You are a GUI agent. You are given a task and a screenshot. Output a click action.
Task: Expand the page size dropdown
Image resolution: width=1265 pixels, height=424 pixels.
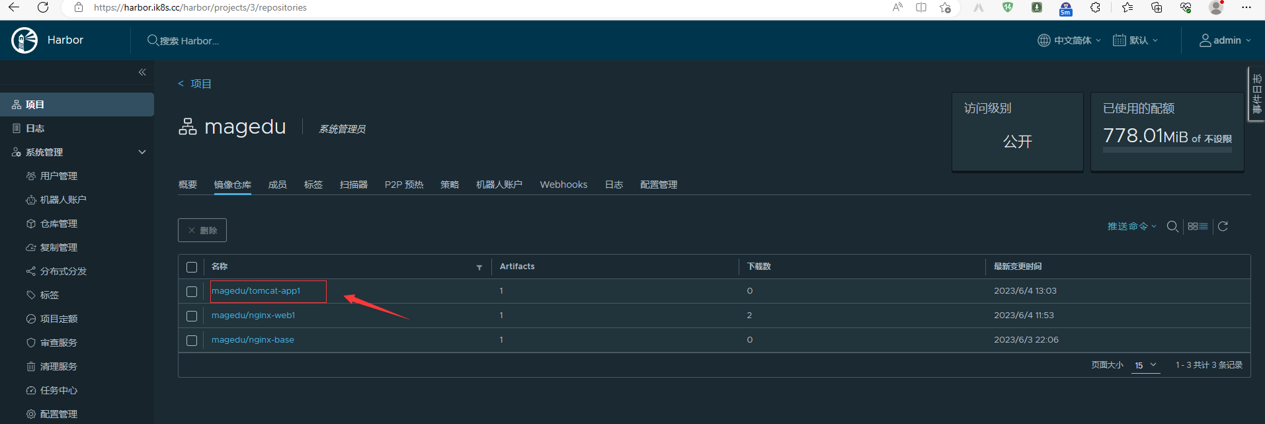click(x=1145, y=365)
